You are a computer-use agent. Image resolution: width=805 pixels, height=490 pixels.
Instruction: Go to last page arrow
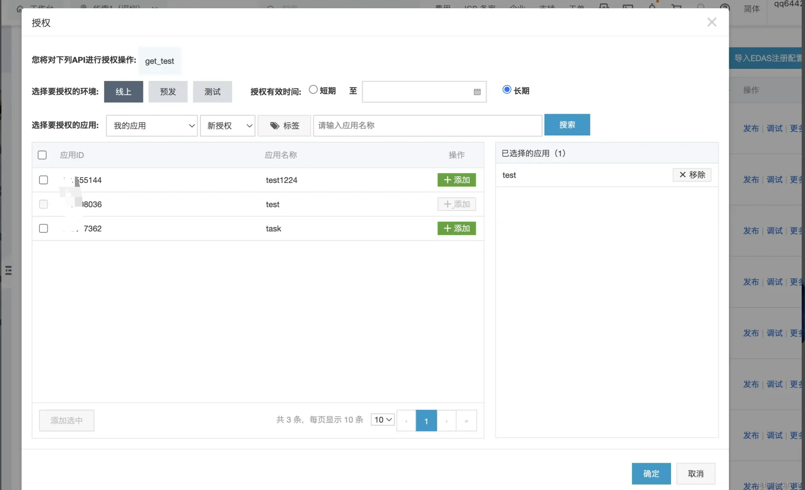point(466,420)
